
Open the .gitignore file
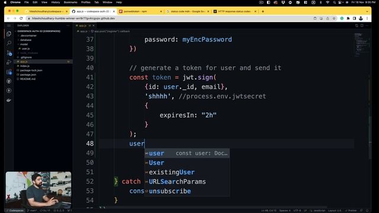(26, 57)
